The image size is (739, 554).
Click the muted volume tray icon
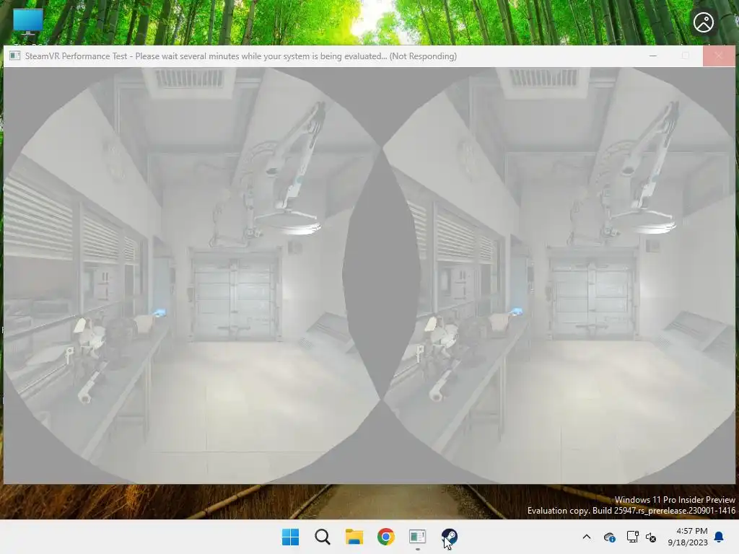tap(651, 537)
